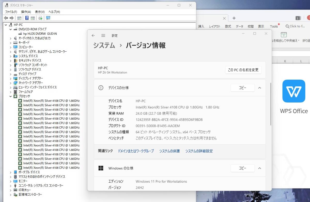
Task: Select the コンピューター category icon
Action: [16, 47]
